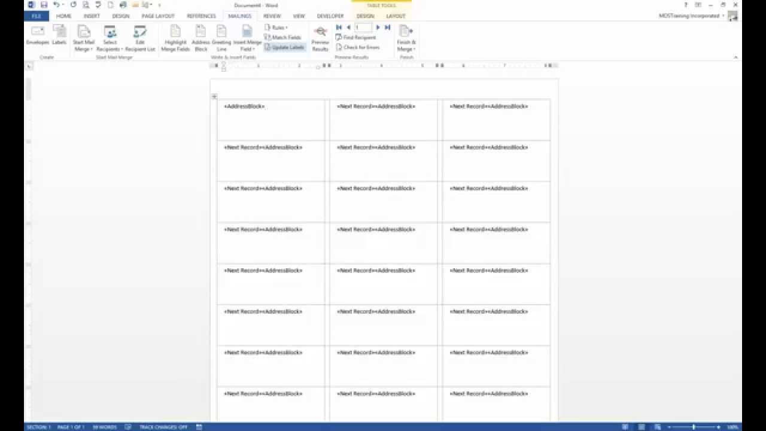The width and height of the screenshot is (766, 431).
Task: Open Ribbon Display Options
Action: 698,5
